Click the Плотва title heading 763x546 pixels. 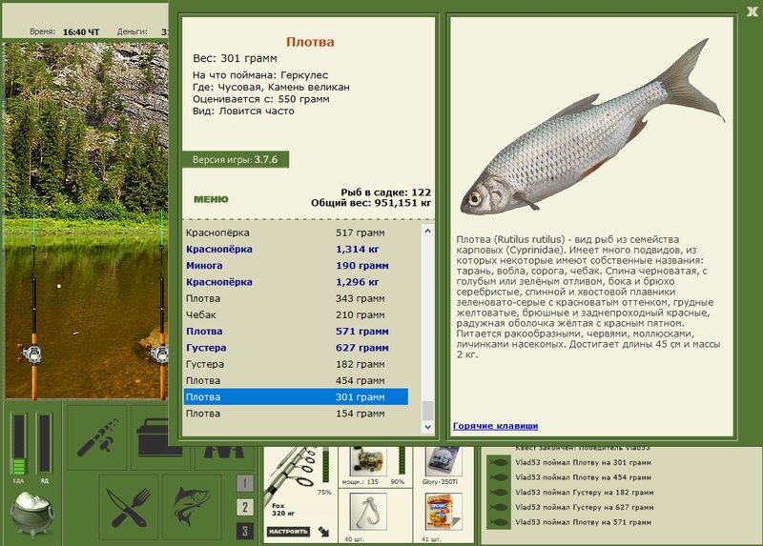click(x=310, y=42)
